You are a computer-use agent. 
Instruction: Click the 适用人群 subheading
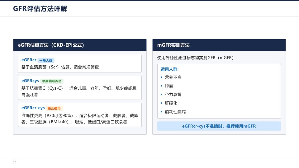(x=169, y=69)
